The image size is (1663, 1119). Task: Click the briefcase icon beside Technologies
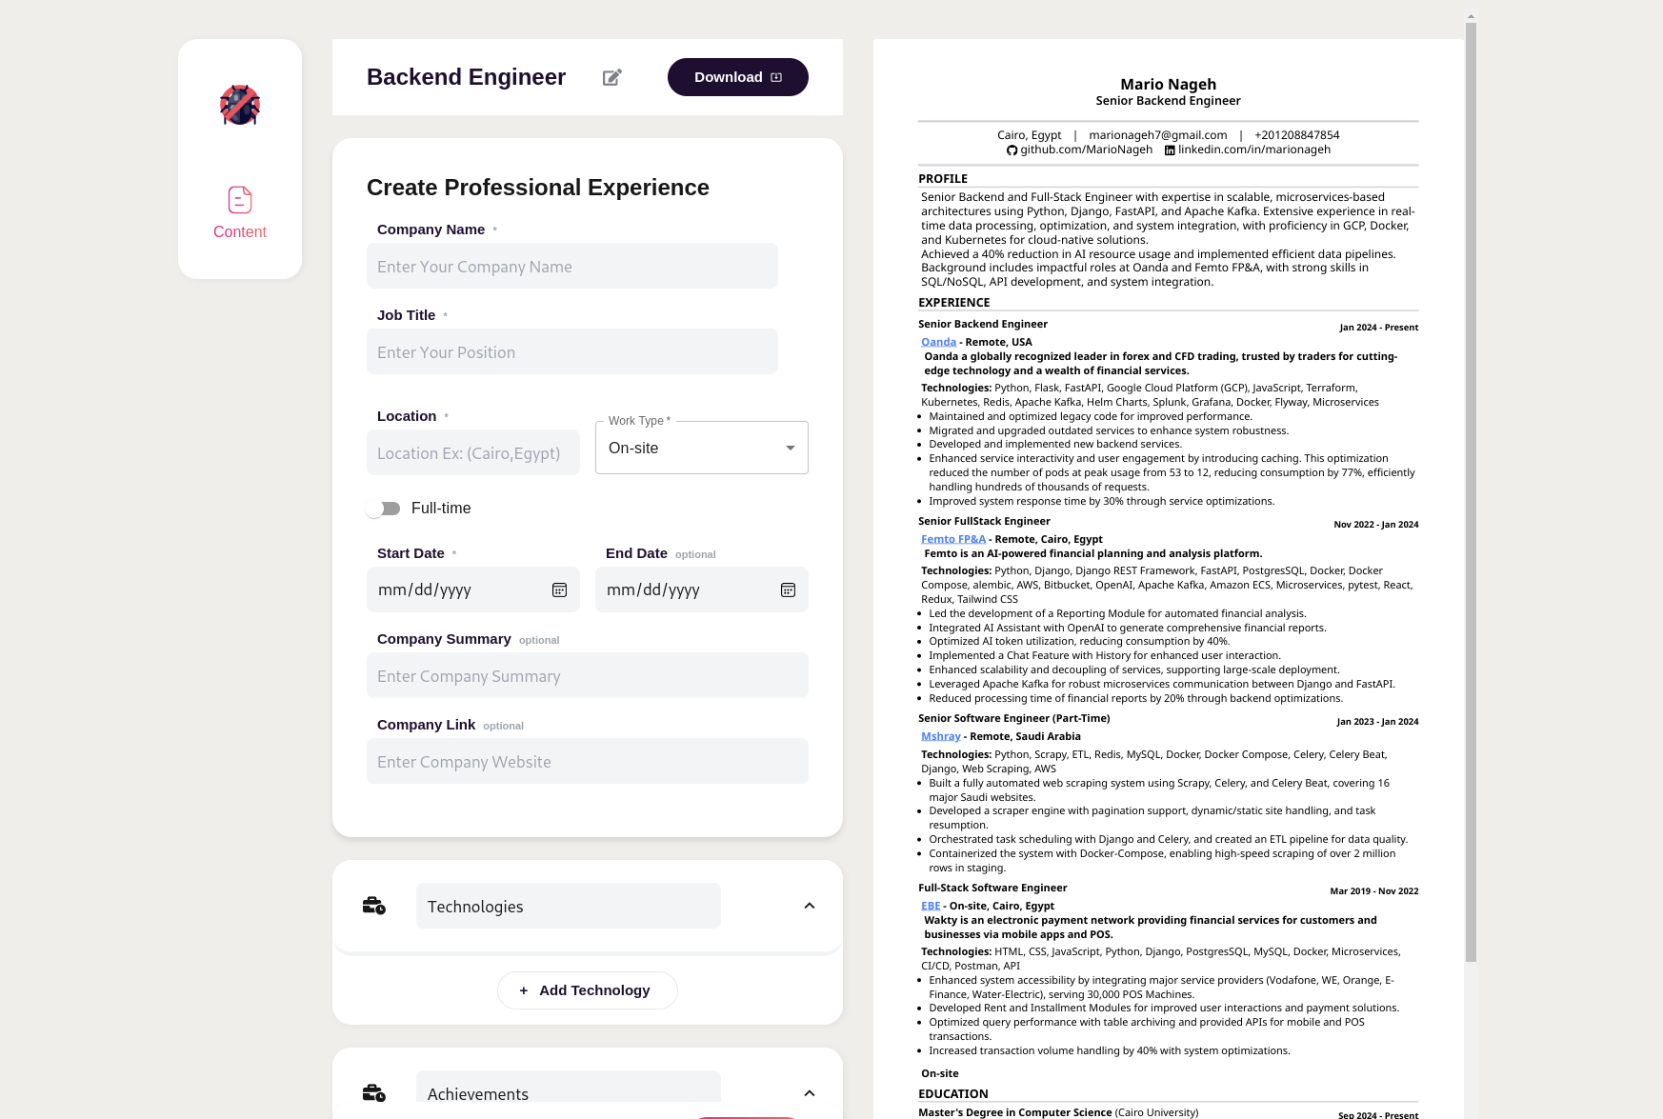374,906
